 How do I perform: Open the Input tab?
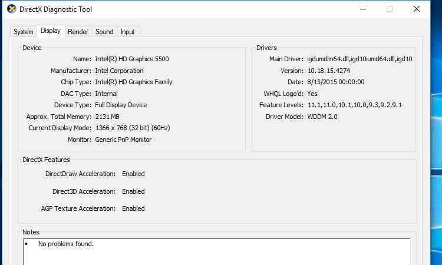pyautogui.click(x=127, y=32)
